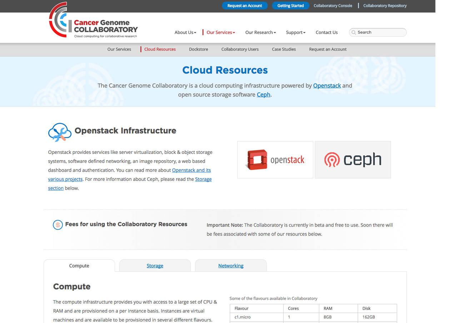Focus the Search input field
The image size is (454, 323).
[380, 32]
